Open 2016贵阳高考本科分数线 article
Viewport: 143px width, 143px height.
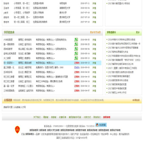click(x=118, y=80)
